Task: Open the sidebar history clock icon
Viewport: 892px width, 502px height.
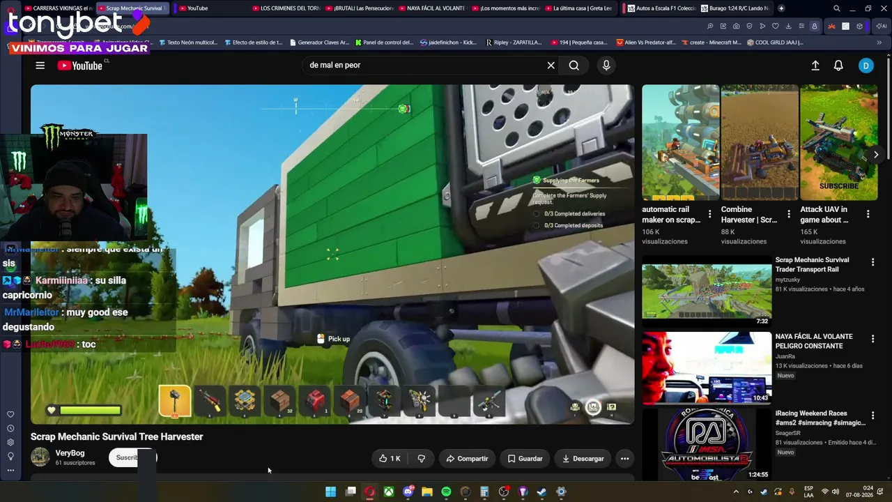Action: (10, 428)
